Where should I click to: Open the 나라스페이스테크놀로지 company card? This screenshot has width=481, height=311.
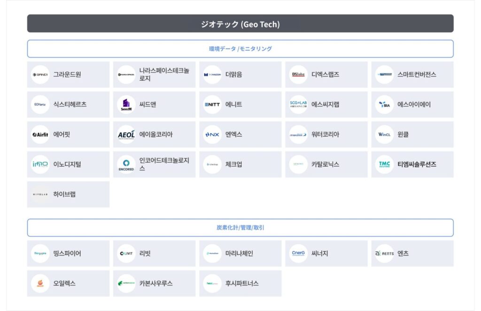[154, 75]
